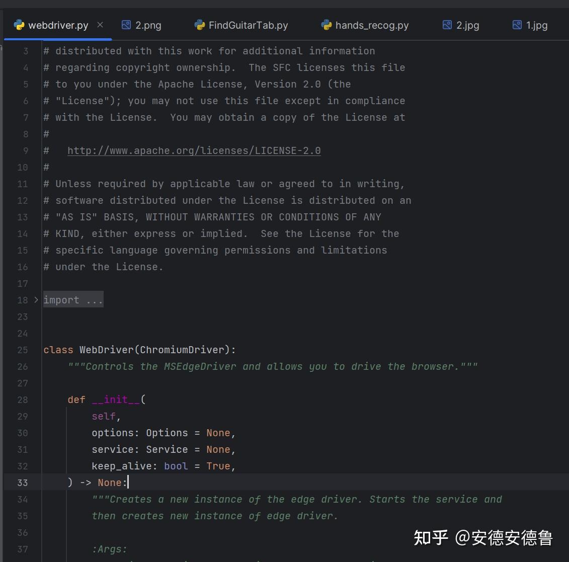This screenshot has width=569, height=562.
Task: Click the Python icon on webdriver.py tab
Action: pos(19,25)
